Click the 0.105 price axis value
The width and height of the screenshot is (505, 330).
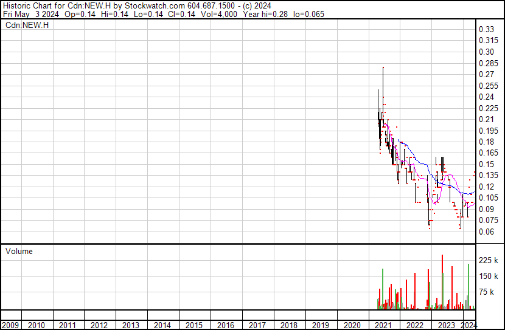(x=489, y=198)
